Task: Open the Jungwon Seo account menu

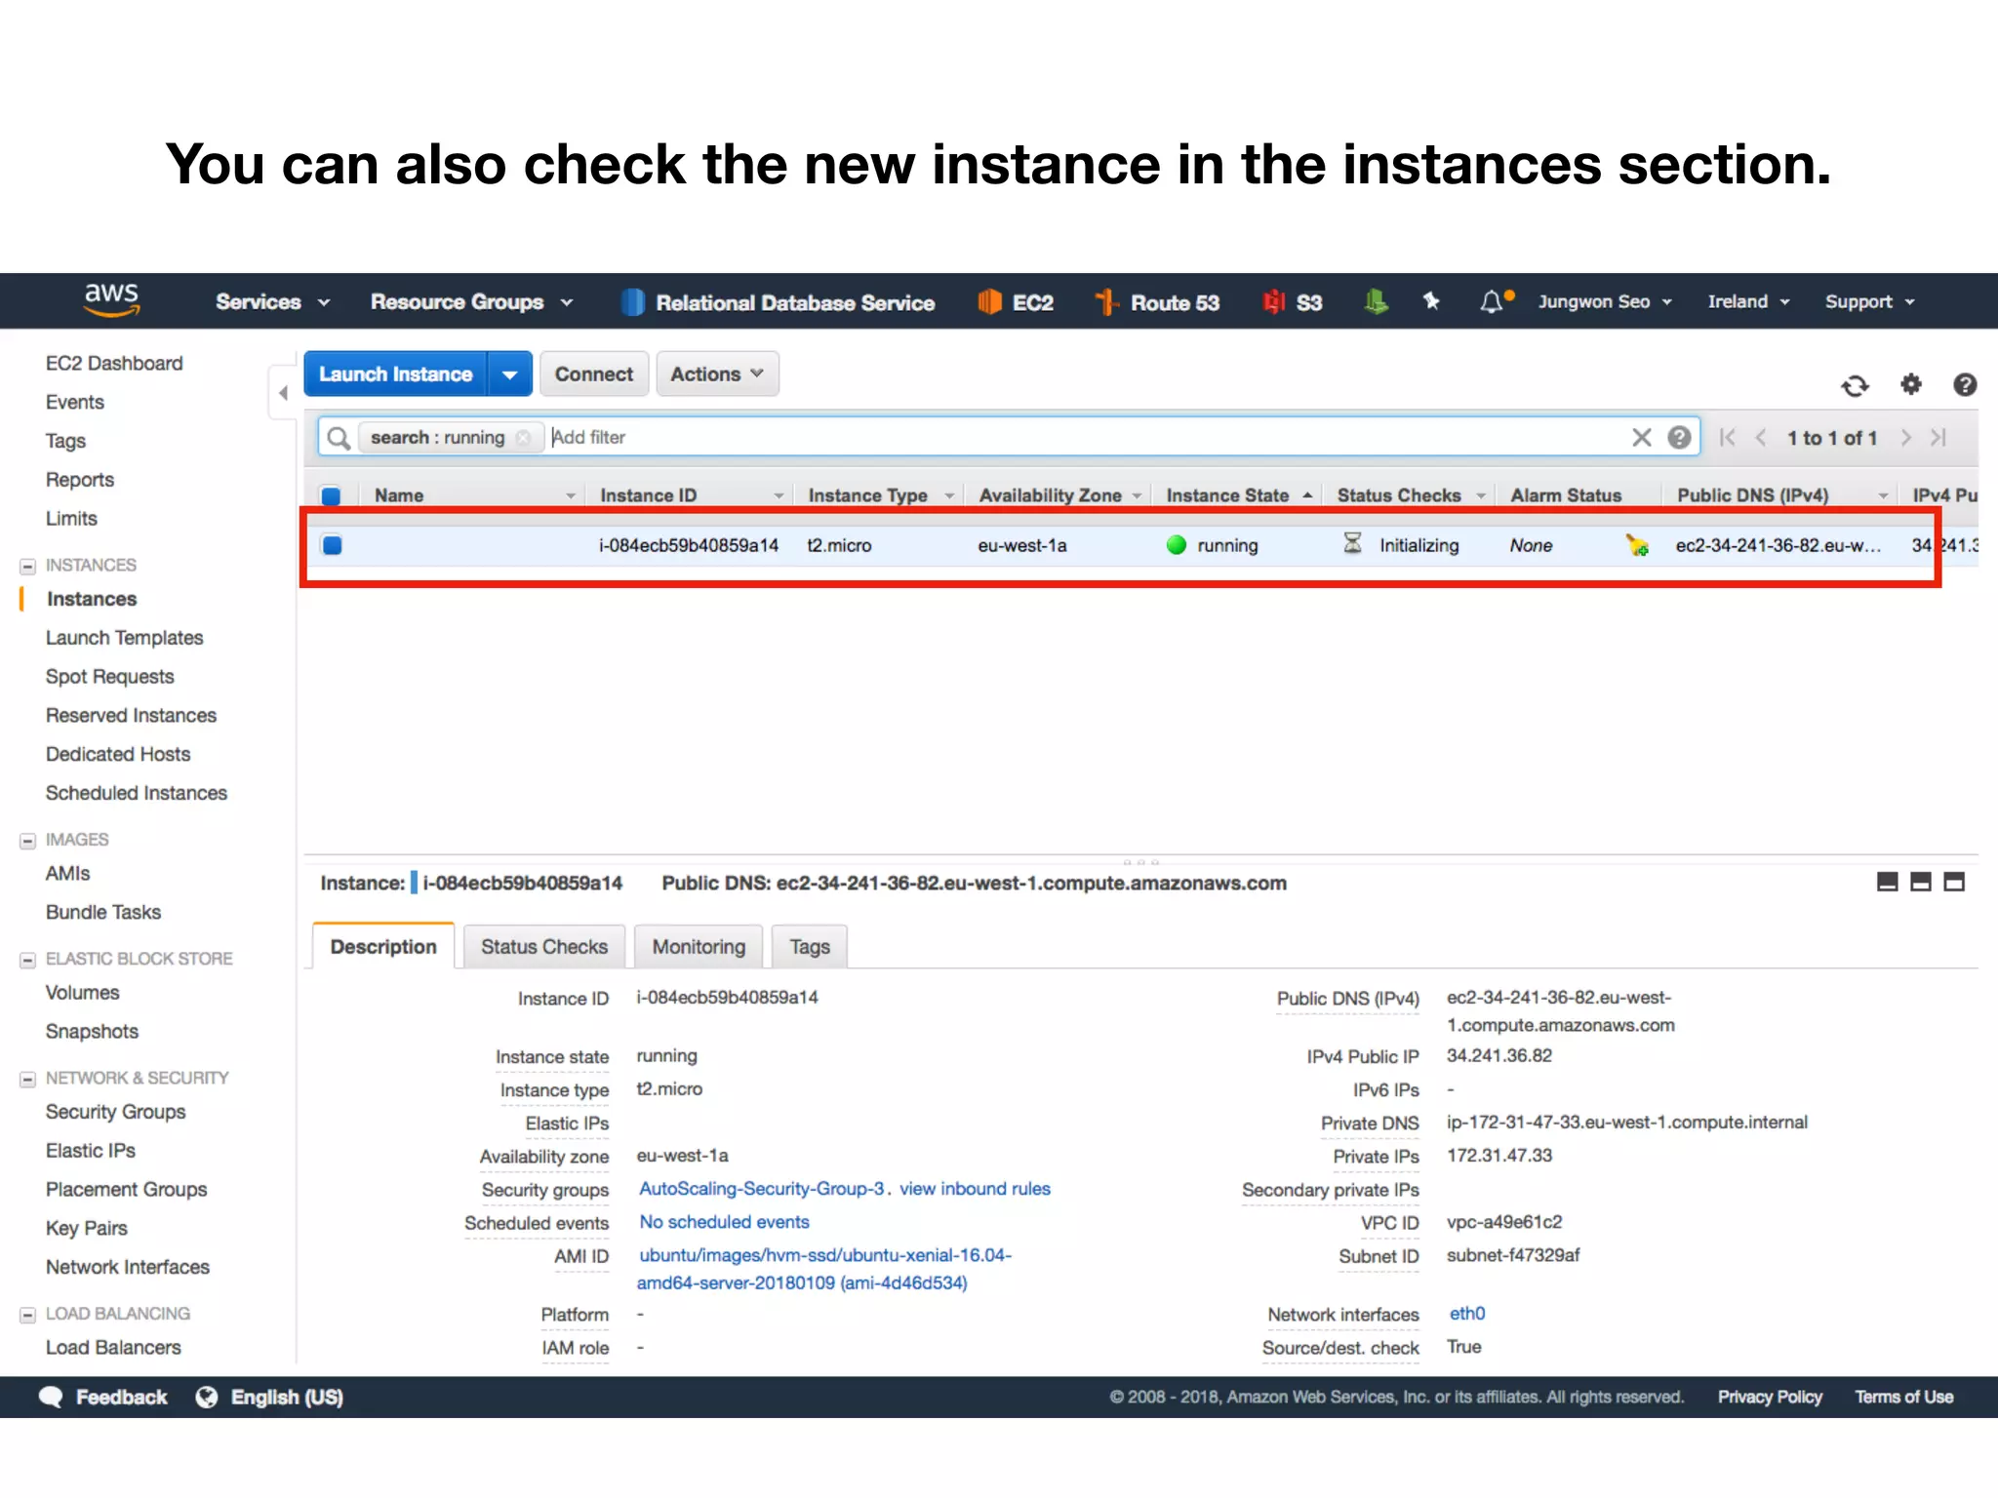Action: 1605,302
